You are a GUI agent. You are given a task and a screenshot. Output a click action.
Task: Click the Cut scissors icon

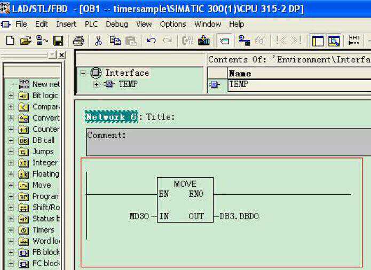98,41
